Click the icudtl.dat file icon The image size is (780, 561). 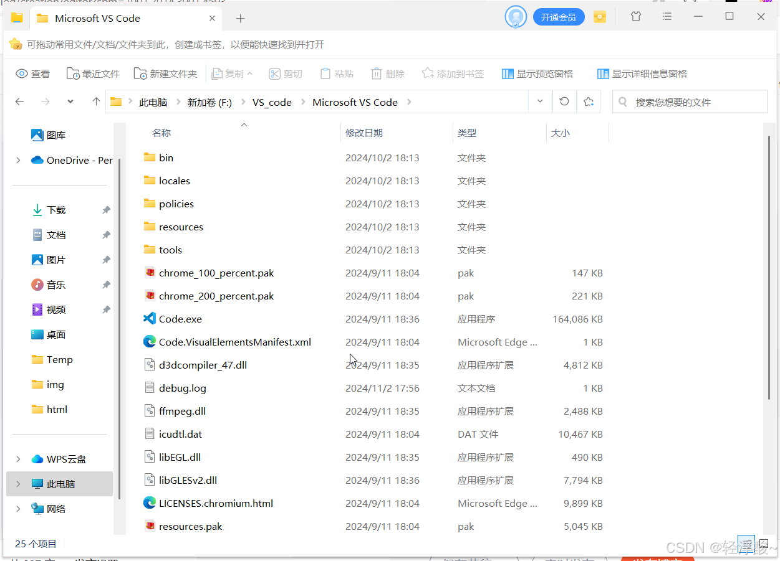point(150,434)
